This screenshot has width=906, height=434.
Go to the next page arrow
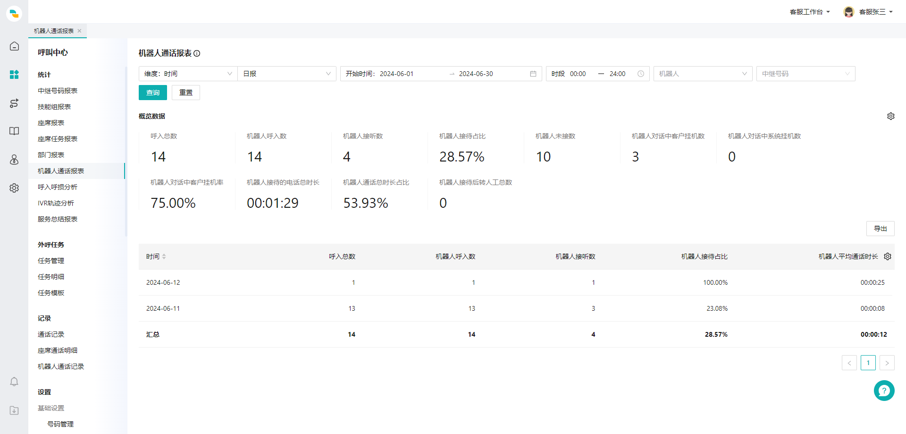tap(887, 363)
